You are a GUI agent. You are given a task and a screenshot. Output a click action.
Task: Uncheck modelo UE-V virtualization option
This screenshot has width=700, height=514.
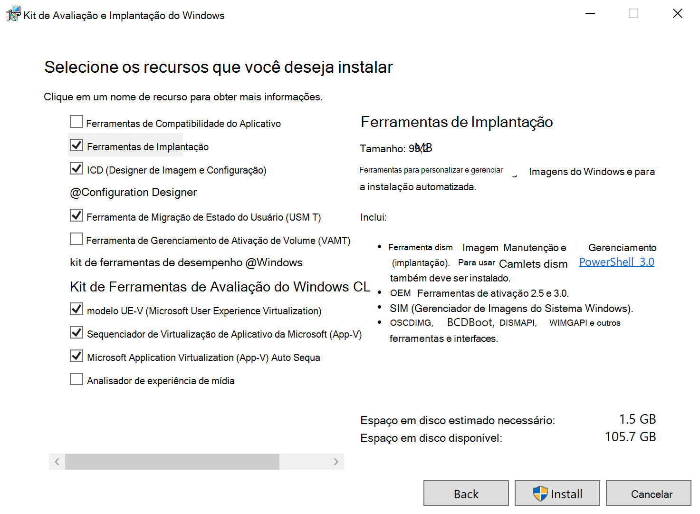[x=76, y=309]
